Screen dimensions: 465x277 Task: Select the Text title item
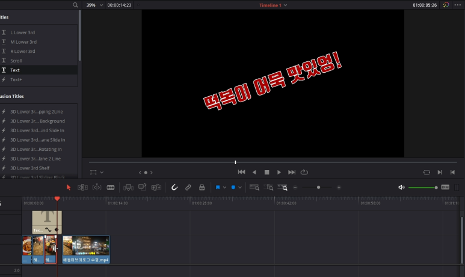(38, 70)
